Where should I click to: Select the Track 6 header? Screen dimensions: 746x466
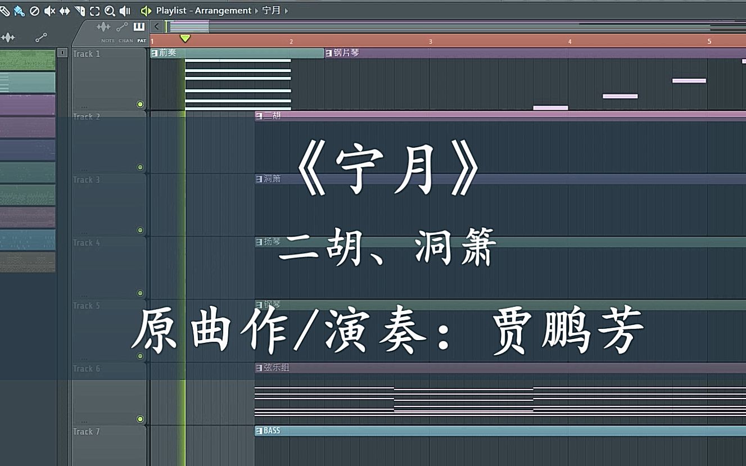[110, 393]
